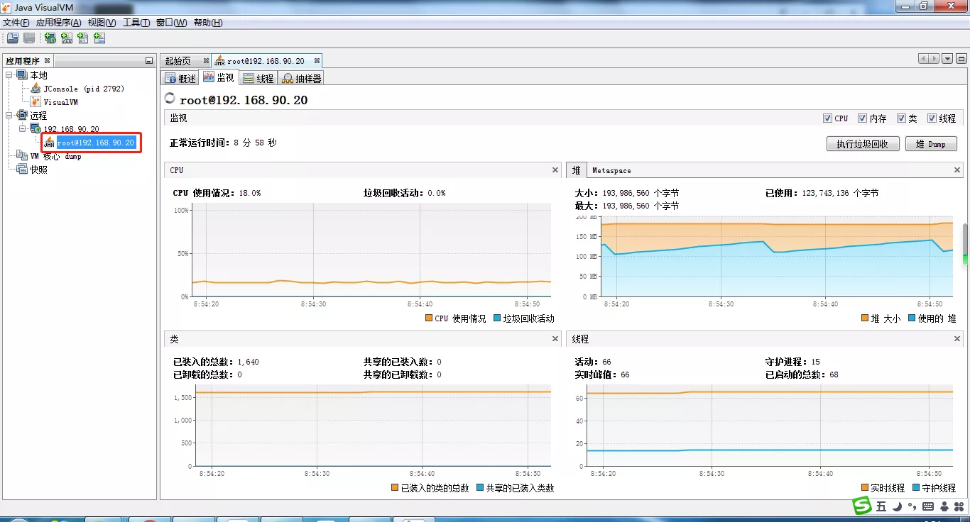Minimize the 应用程序 side panel
The width and height of the screenshot is (970, 522).
(148, 61)
